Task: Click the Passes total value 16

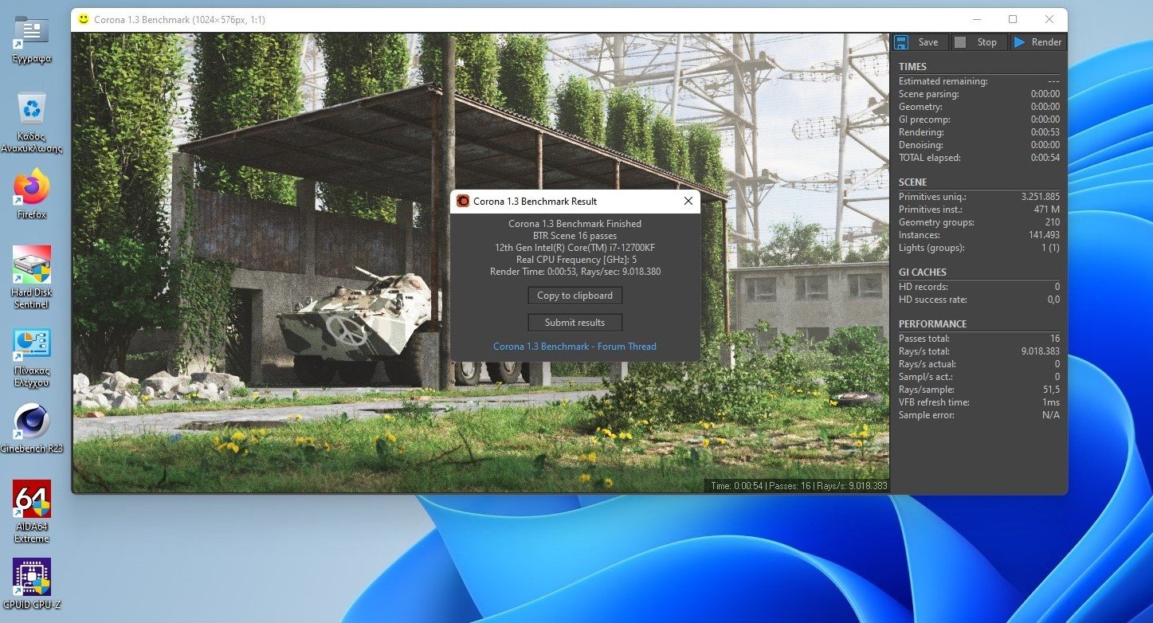Action: click(x=1055, y=339)
